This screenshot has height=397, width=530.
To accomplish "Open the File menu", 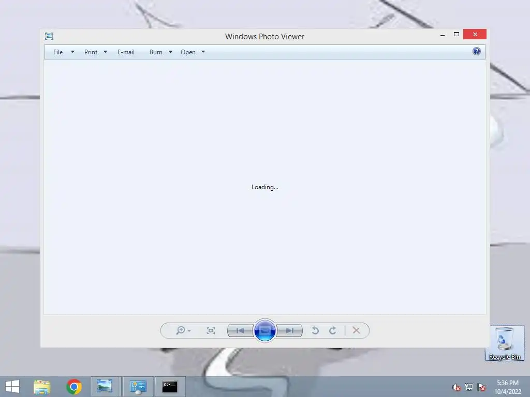I will click(x=58, y=52).
